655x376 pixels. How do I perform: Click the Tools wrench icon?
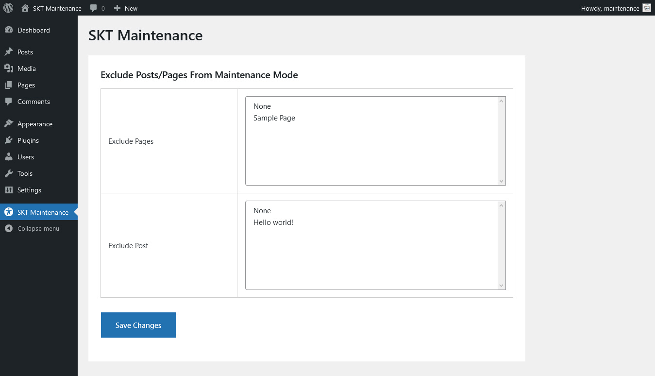[x=9, y=173]
